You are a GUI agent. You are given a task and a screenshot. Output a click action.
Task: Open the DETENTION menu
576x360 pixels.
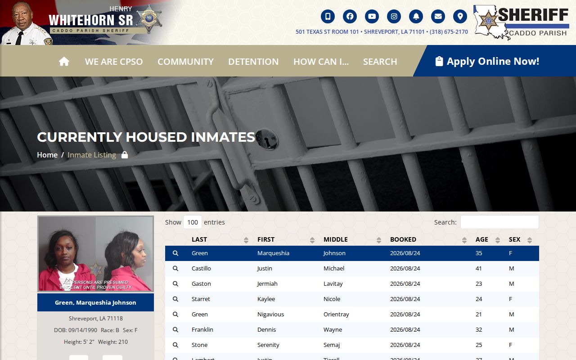click(253, 61)
